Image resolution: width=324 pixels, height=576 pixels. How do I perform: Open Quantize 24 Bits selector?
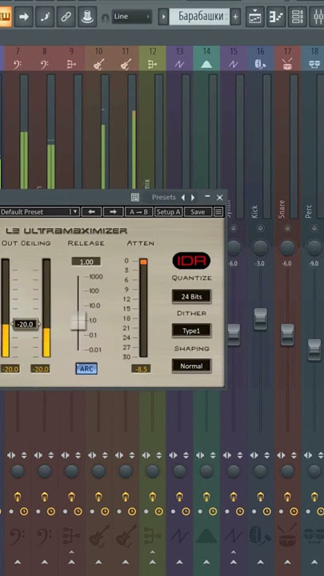coord(192,297)
